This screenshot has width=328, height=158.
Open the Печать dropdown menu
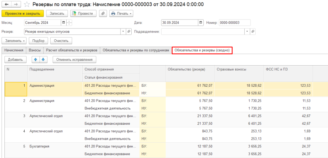point(121,13)
